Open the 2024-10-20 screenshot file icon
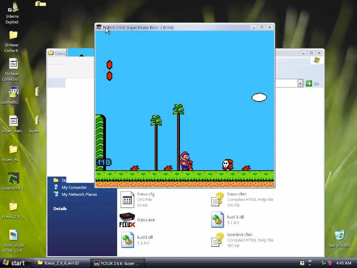This screenshot has width=357, height=268. pyautogui.click(x=14, y=235)
